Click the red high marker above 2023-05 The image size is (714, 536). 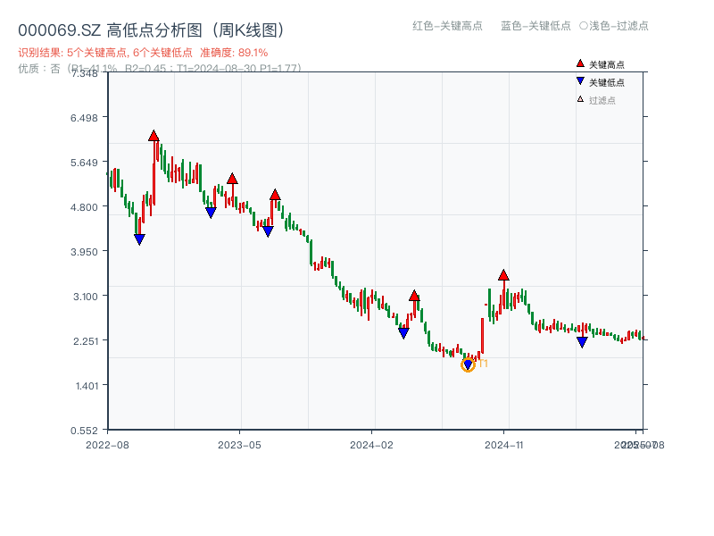click(x=232, y=179)
